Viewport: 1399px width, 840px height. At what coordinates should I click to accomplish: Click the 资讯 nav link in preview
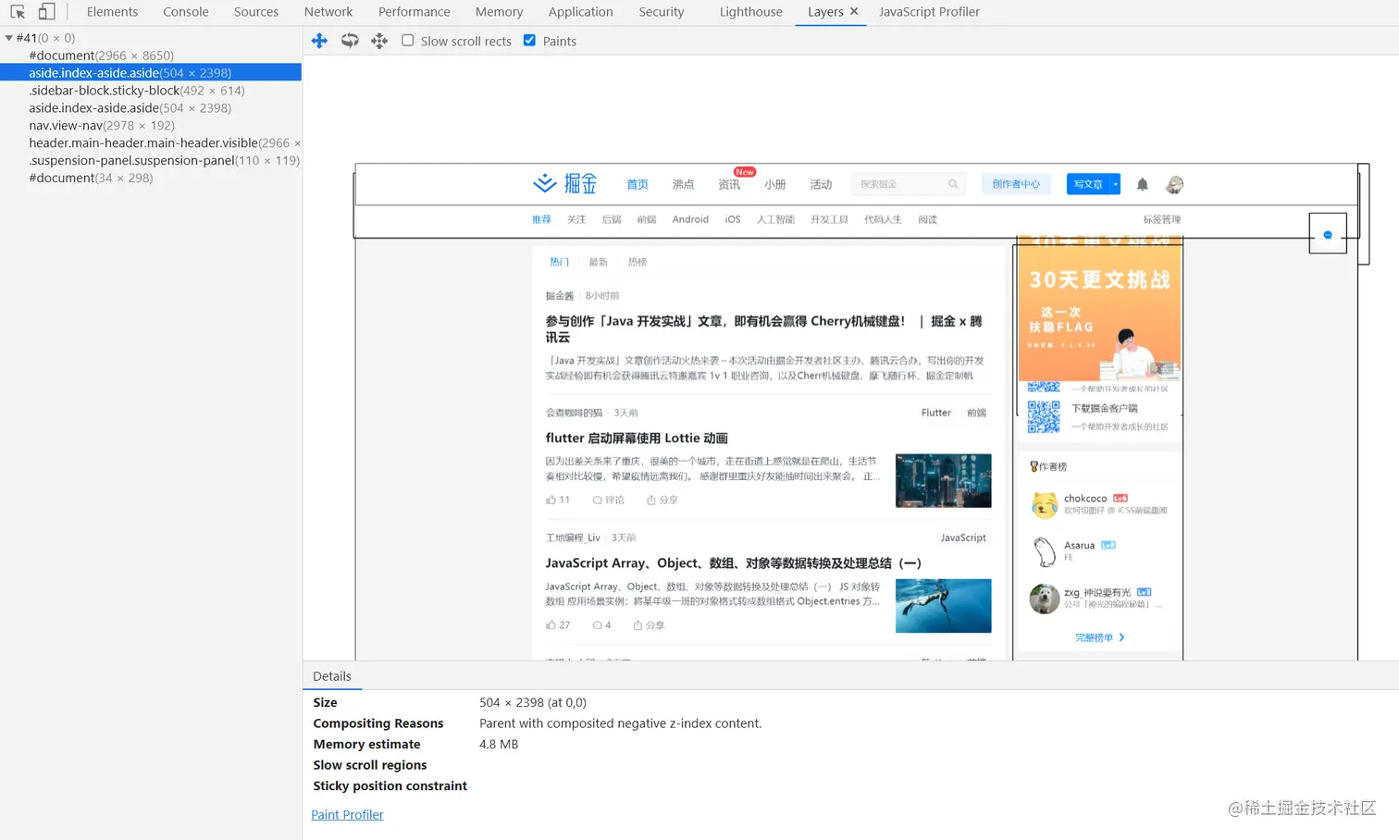729,184
